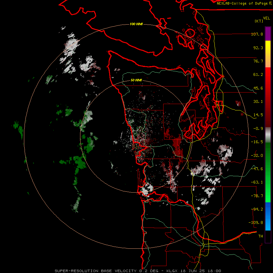
Task: Click the 30.1 legend value
Action: coord(258,102)
